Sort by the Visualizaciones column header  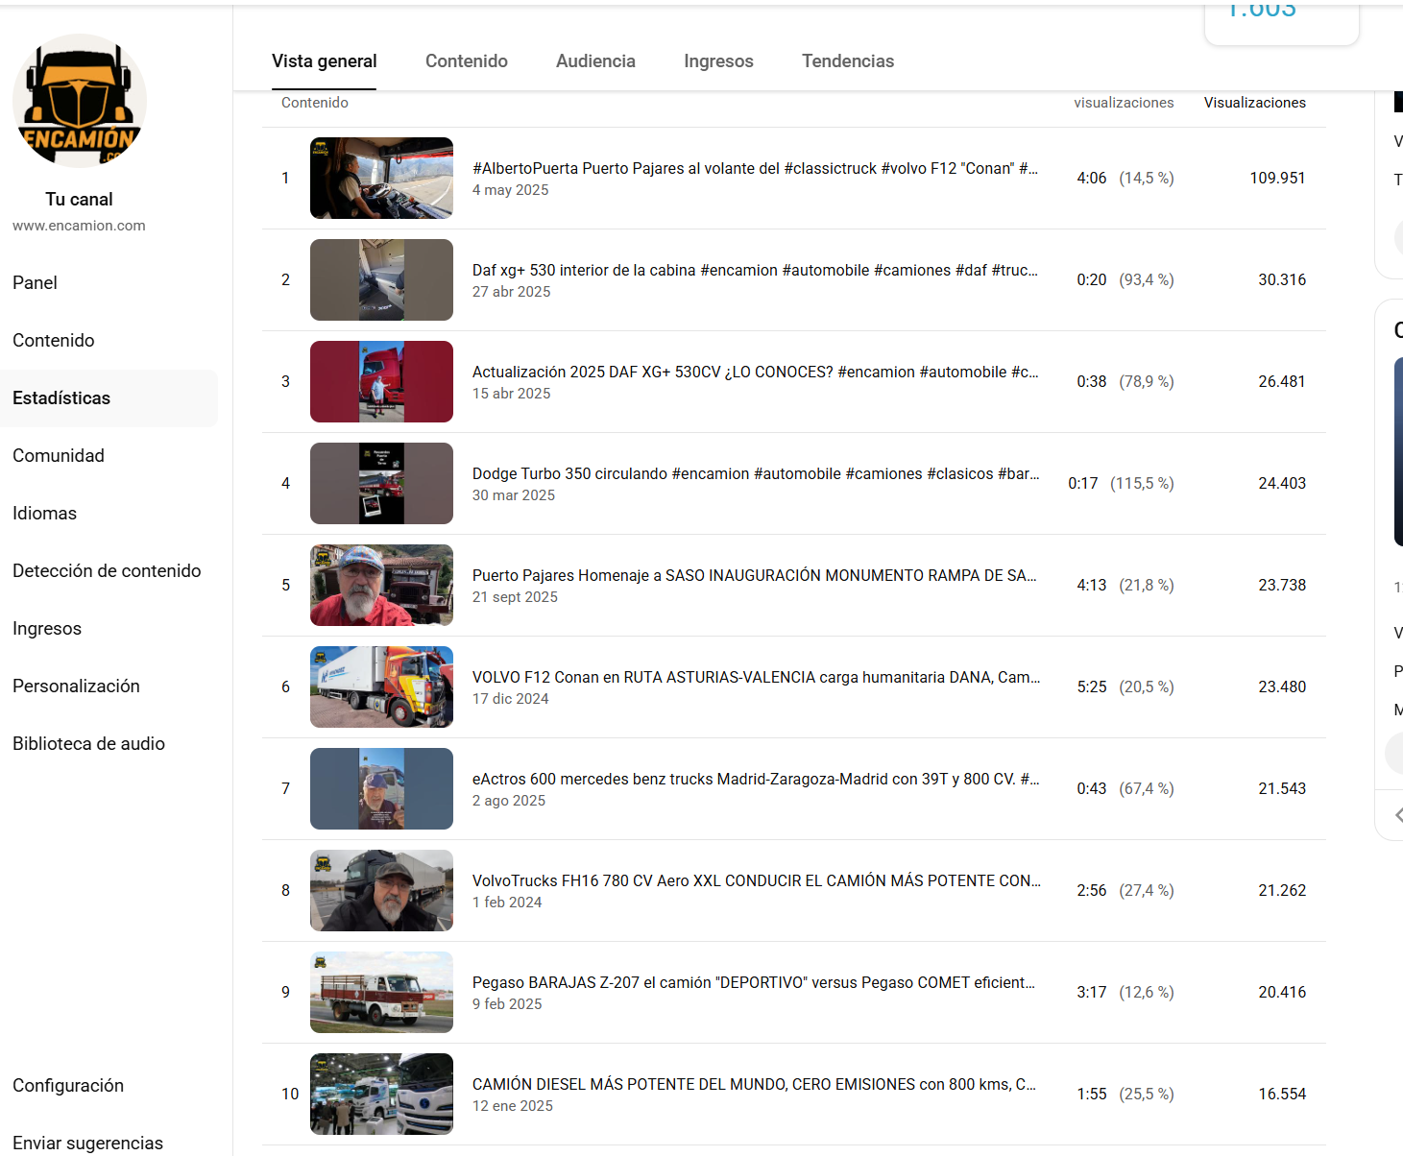pos(1254,103)
